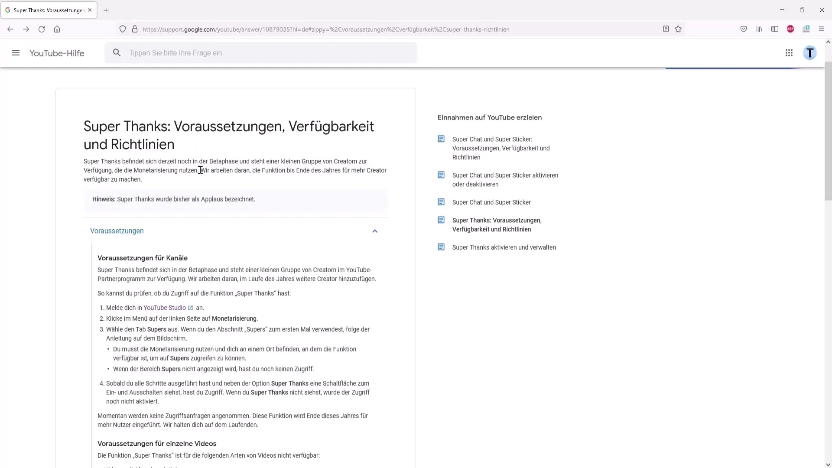Viewport: 832px width, 468px height.
Task: Click article icon beside Super Thanks aktivieren und verwalten
Action: point(441,247)
